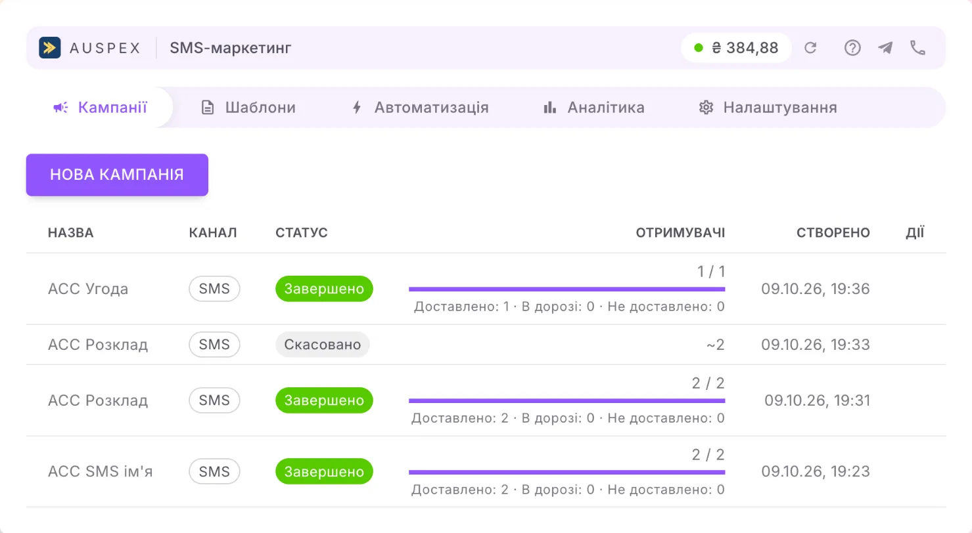
Task: Refresh the balance with reload icon
Action: coord(810,47)
